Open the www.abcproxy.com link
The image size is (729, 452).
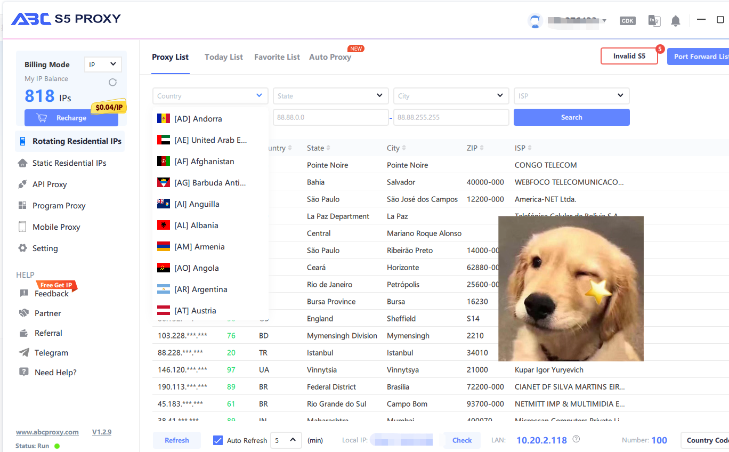tap(47, 432)
